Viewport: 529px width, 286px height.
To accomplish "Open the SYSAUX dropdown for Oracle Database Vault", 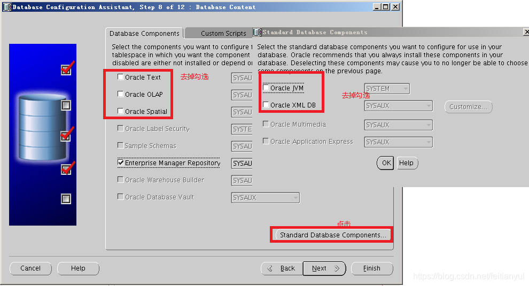I will tap(266, 198).
